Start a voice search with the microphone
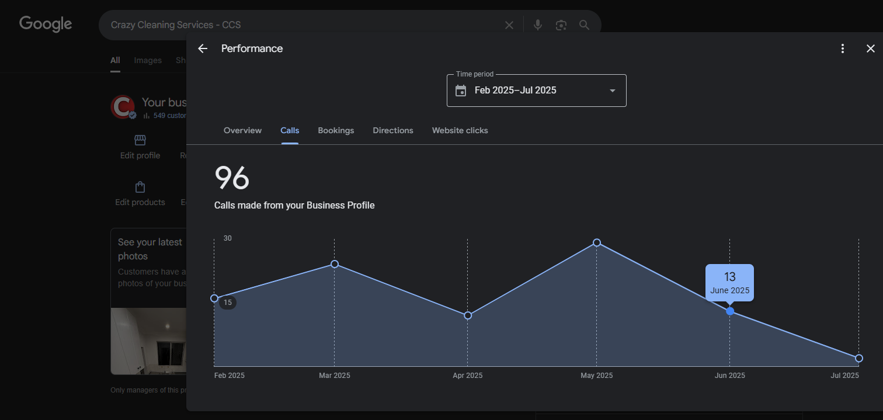Screen dimensions: 883x420 tap(538, 25)
